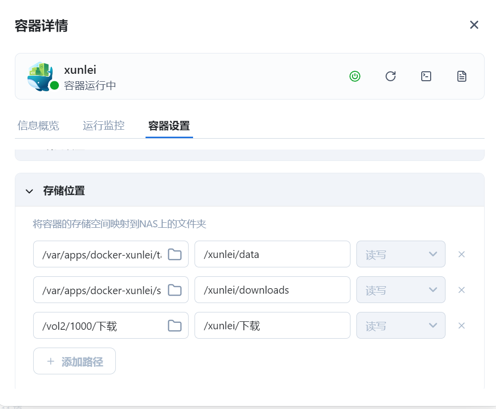Viewport: 496px width, 409px height.
Task: Click the green power icon for xunlei
Action: 354,76
